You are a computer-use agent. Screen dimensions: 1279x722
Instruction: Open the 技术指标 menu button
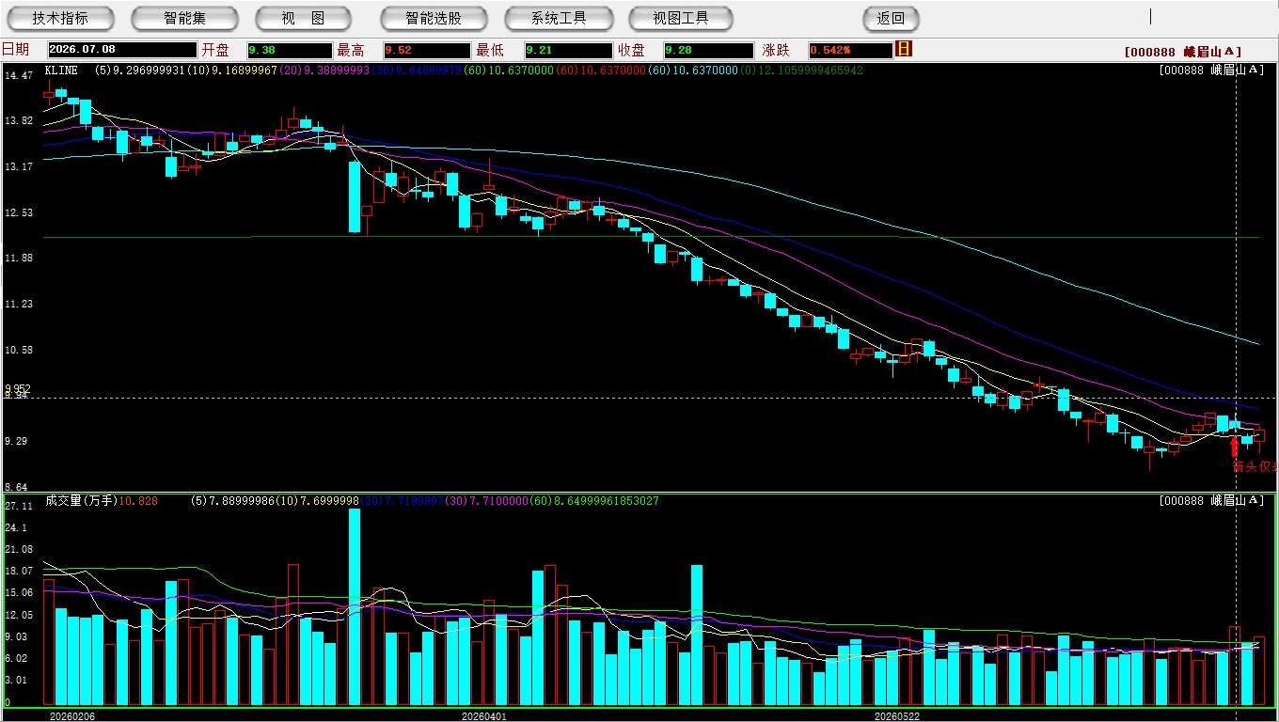pos(60,18)
